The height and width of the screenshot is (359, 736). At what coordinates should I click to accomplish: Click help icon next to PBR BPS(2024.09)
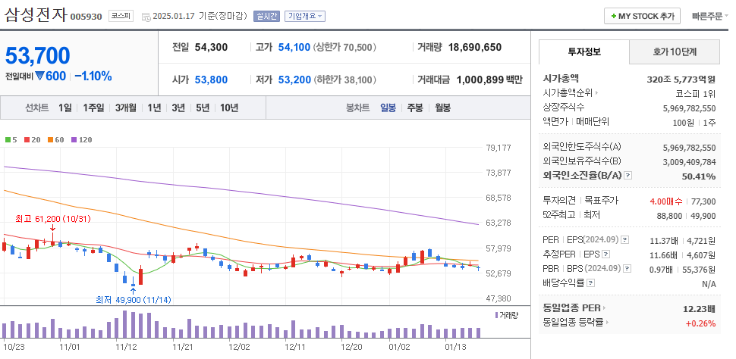tap(627, 269)
